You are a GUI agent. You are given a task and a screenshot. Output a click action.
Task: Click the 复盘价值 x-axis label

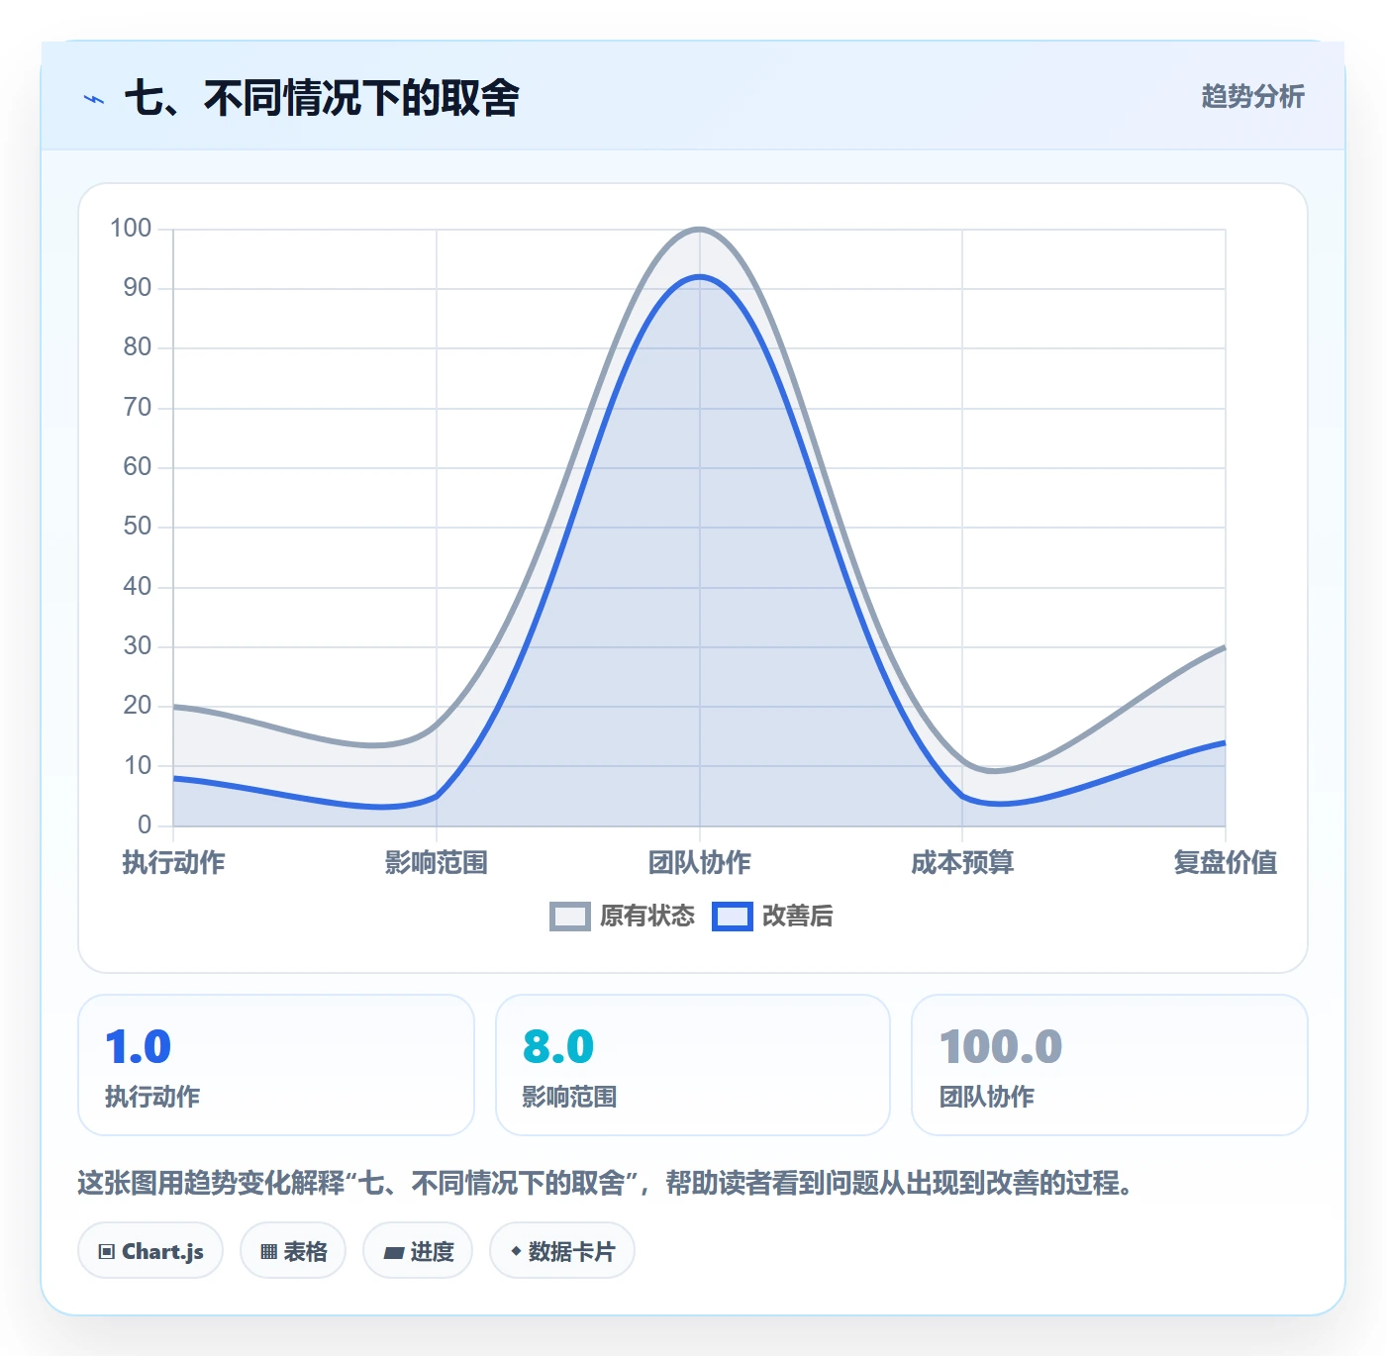1226,863
